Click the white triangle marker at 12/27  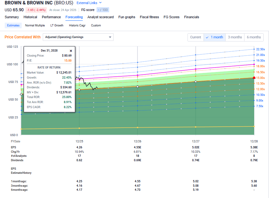196,82
